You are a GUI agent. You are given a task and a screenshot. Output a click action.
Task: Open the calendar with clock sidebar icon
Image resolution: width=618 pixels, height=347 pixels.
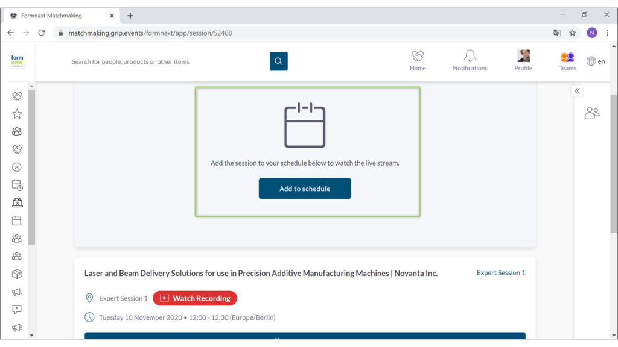pyautogui.click(x=17, y=185)
